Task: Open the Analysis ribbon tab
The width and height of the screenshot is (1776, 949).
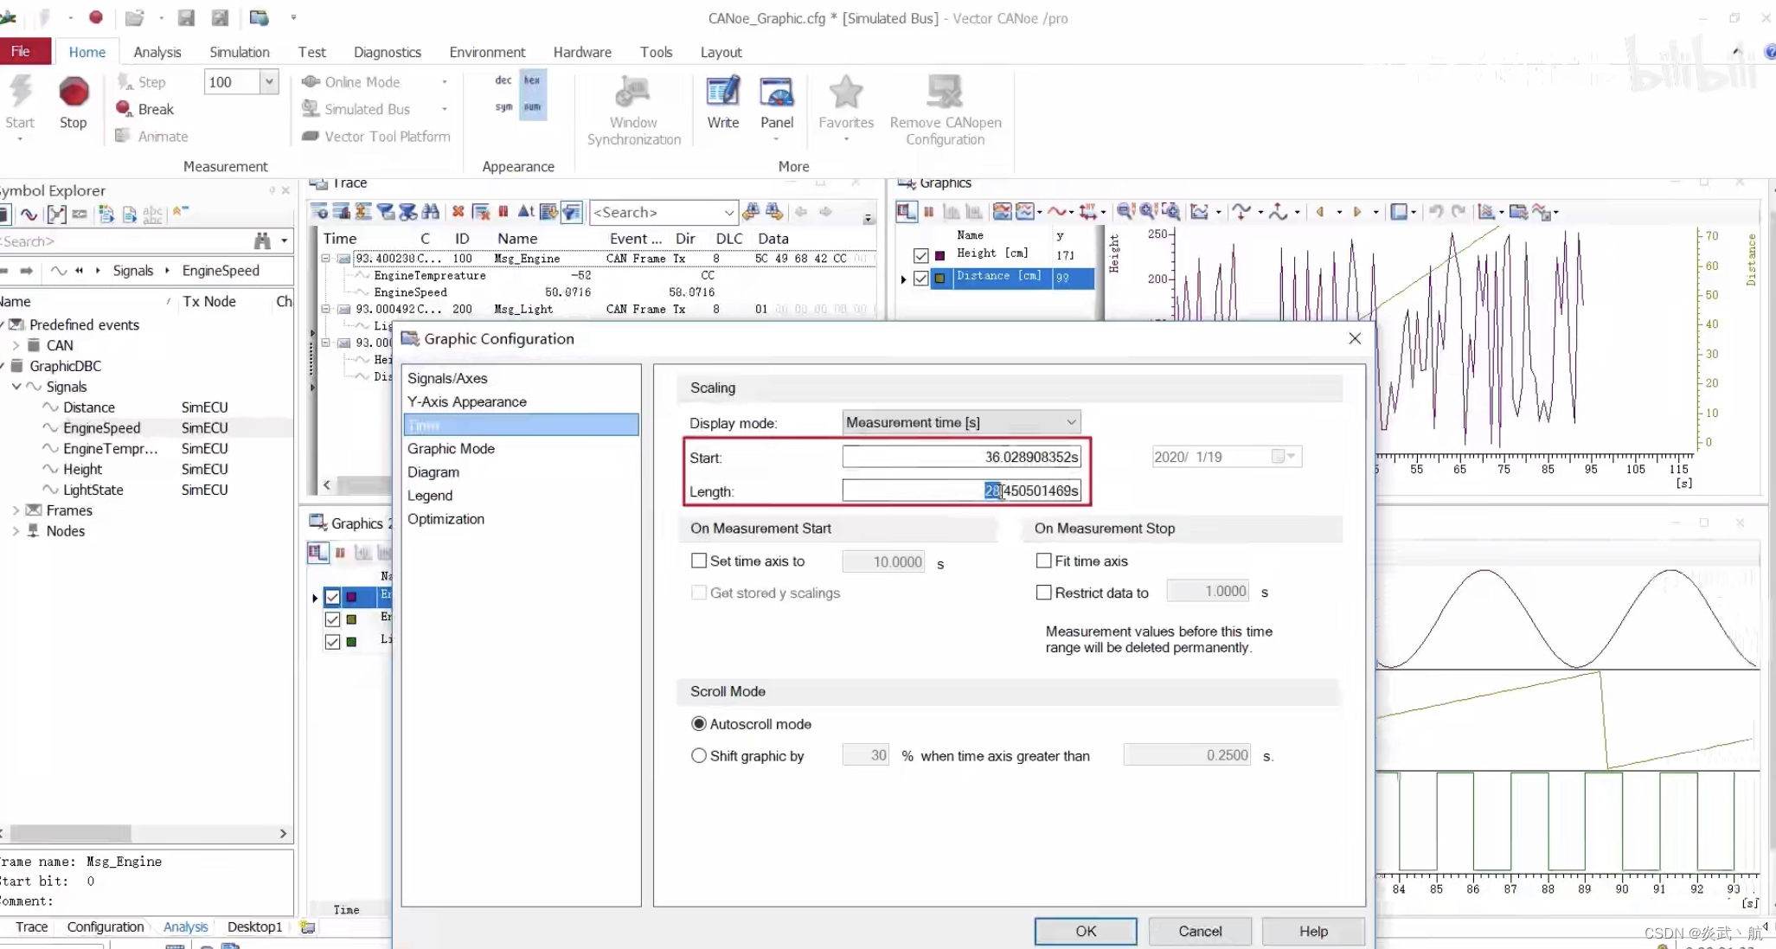Action: pyautogui.click(x=157, y=52)
